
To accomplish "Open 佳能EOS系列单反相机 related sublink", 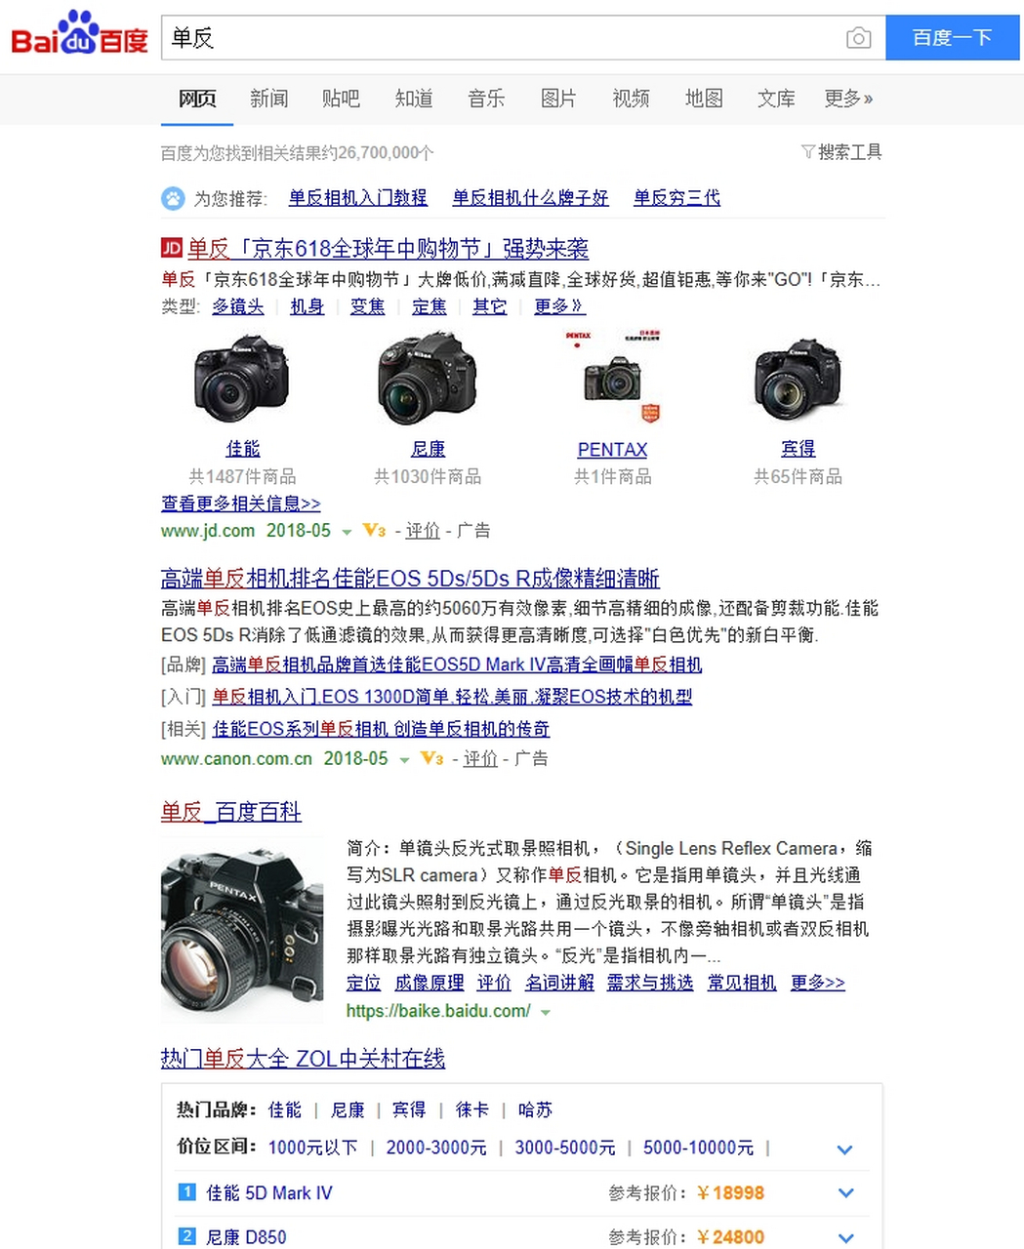I will click(x=381, y=729).
